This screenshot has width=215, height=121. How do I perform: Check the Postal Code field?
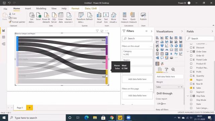click(x=191, y=59)
